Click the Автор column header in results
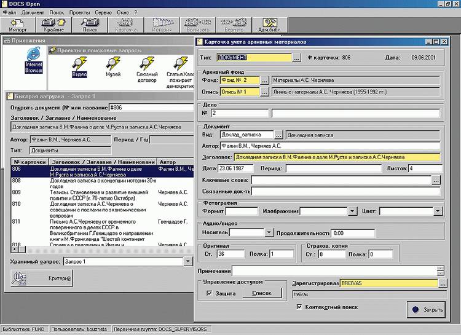461x335 pixels. pyautogui.click(x=176, y=162)
